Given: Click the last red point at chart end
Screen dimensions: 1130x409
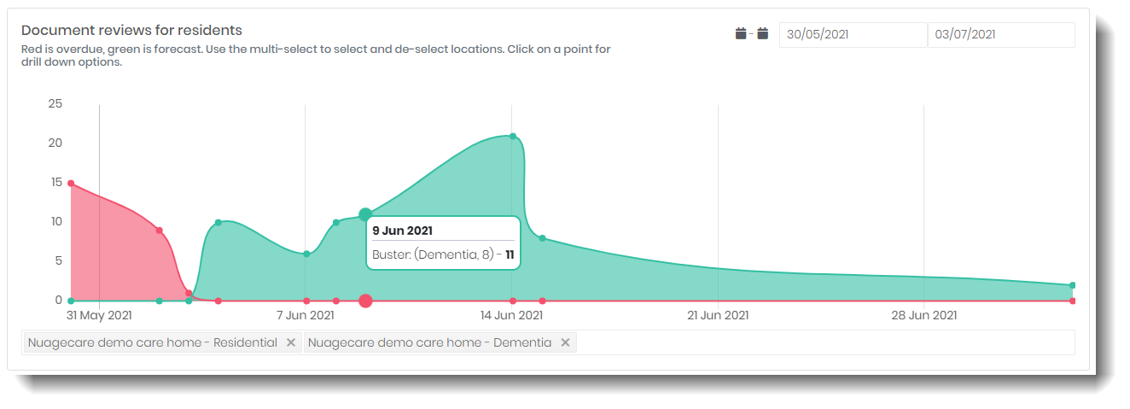Looking at the screenshot, I should pyautogui.click(x=1072, y=301).
